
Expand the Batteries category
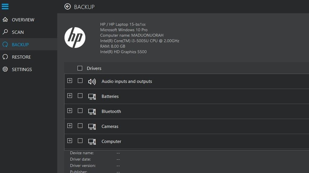click(70, 96)
